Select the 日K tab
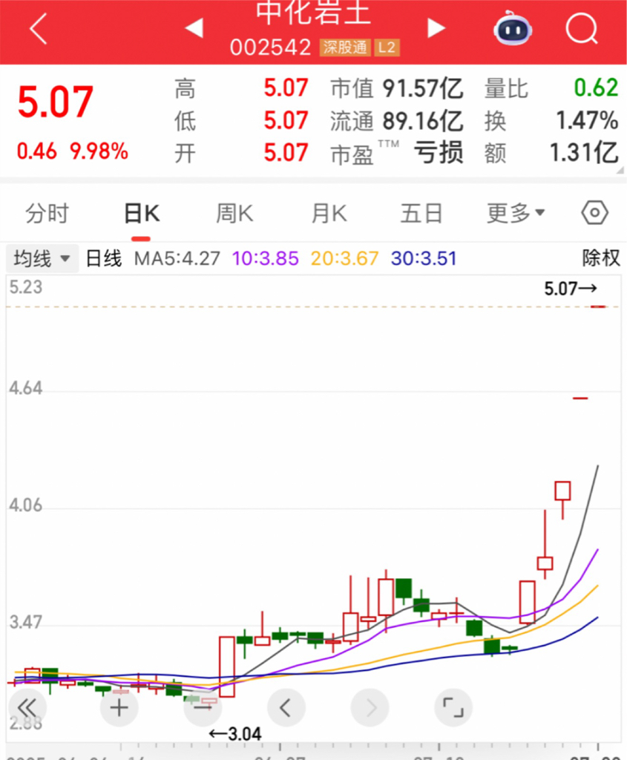627x760 pixels. coord(142,213)
